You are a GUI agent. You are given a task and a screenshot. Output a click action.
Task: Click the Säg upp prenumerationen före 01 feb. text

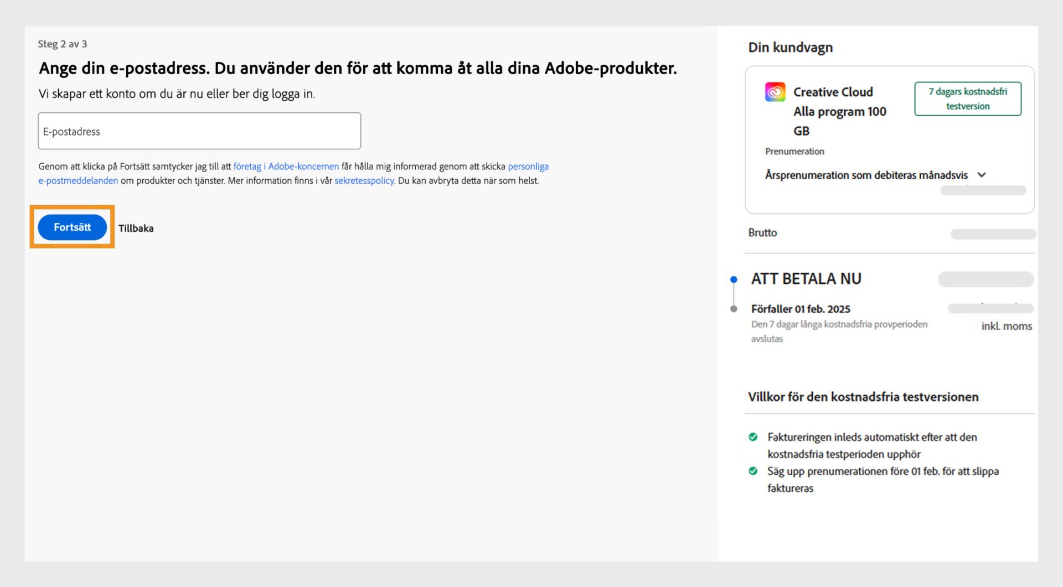pyautogui.click(x=883, y=480)
